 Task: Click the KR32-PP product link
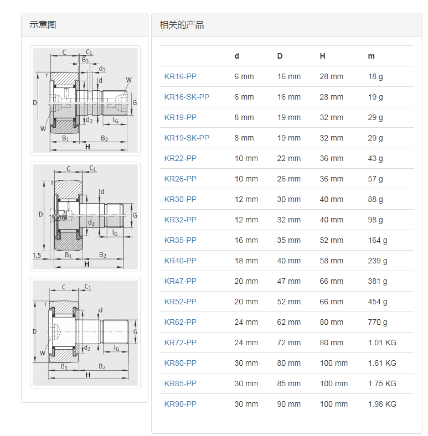[x=180, y=220]
